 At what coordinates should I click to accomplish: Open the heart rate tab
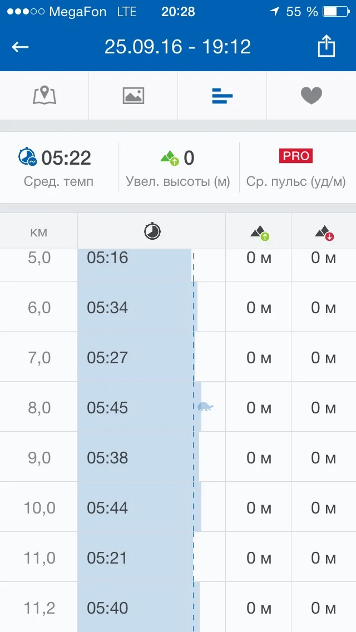[311, 96]
